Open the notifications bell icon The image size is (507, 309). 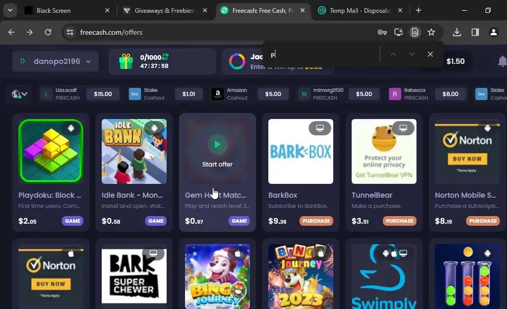[x=502, y=61]
